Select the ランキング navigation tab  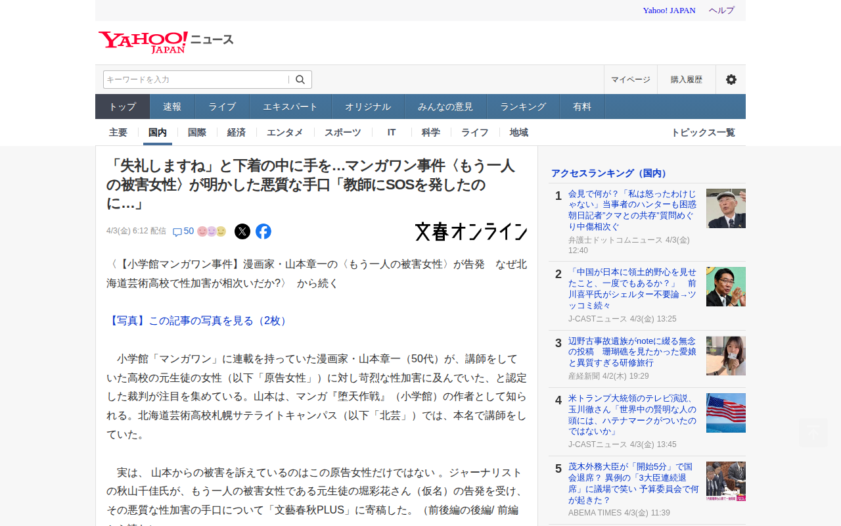tap(523, 107)
